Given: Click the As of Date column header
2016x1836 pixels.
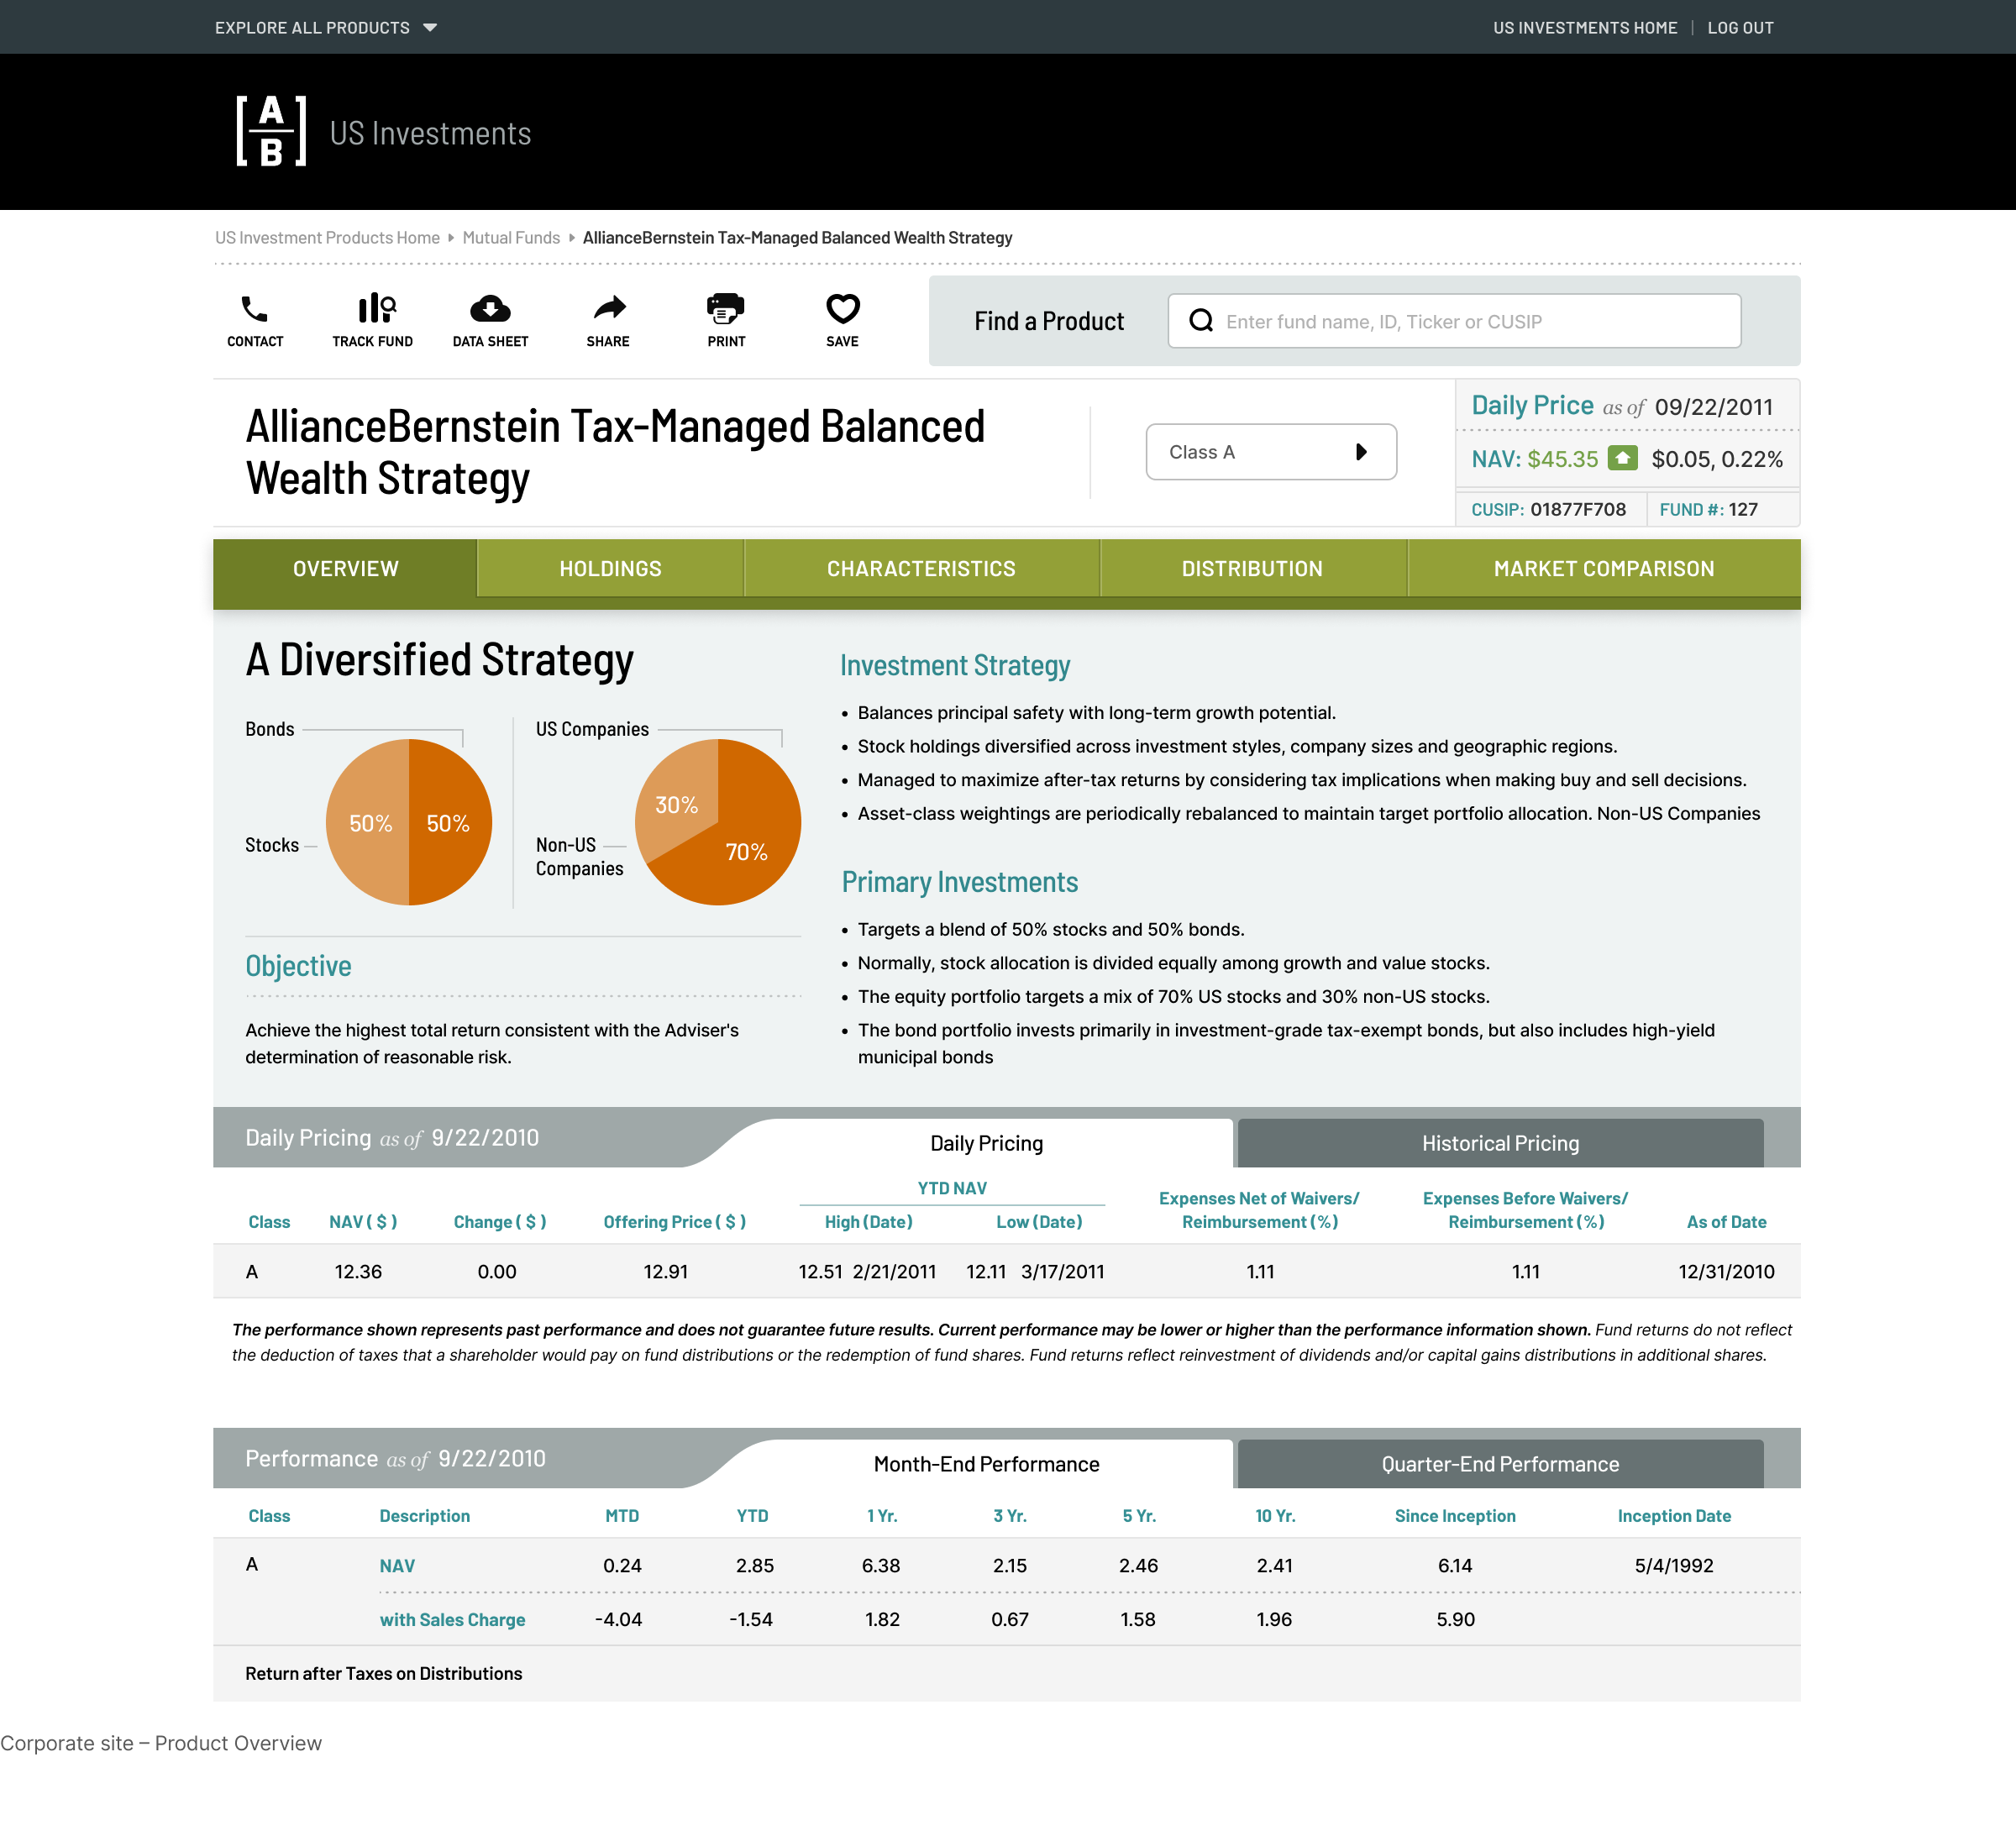Looking at the screenshot, I should click(x=1726, y=1222).
